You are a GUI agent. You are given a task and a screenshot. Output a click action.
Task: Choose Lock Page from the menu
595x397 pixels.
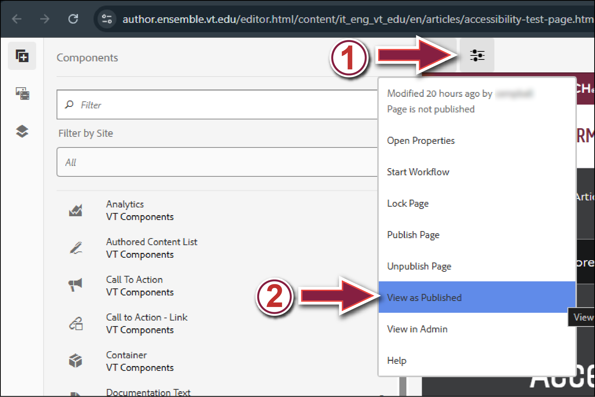477,204
